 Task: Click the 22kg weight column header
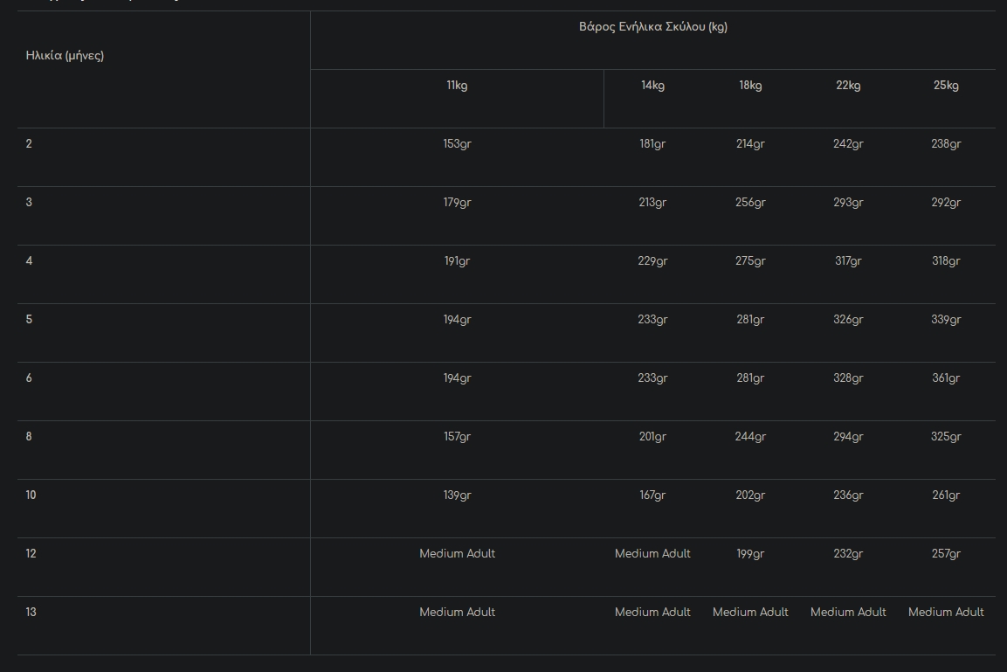coord(848,86)
